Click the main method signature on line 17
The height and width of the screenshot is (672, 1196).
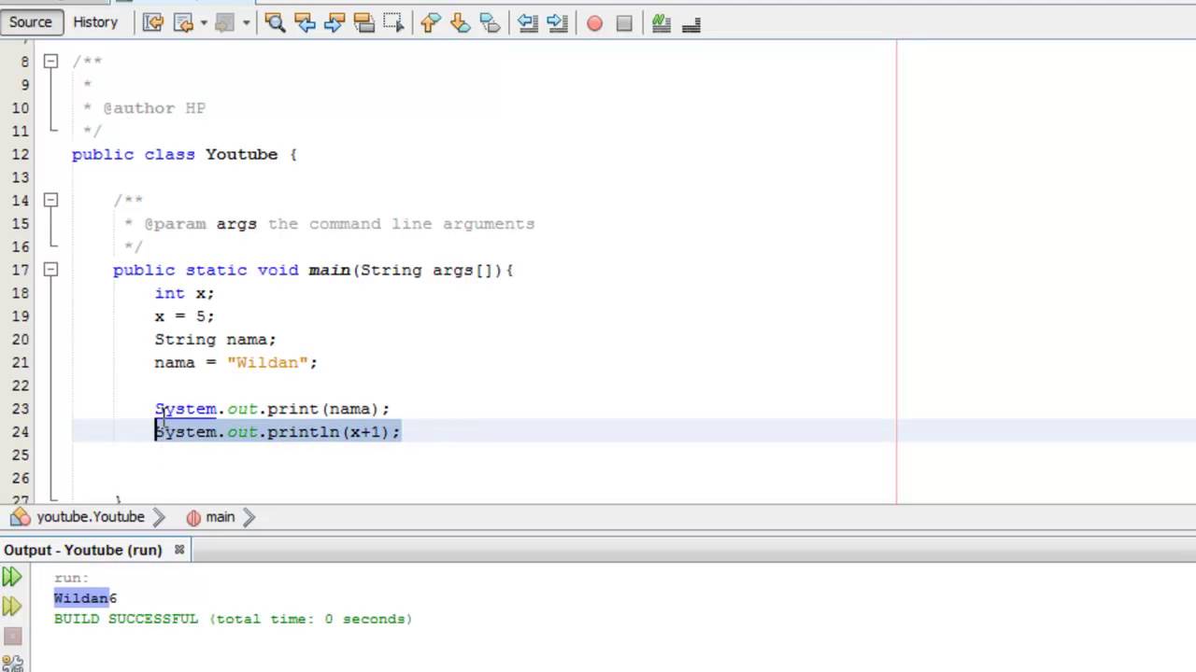click(x=313, y=271)
